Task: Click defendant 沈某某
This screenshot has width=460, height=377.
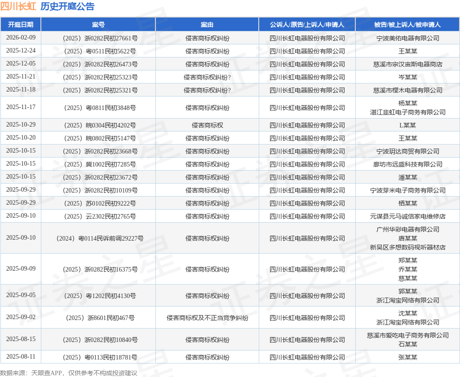Action: pos(408,313)
